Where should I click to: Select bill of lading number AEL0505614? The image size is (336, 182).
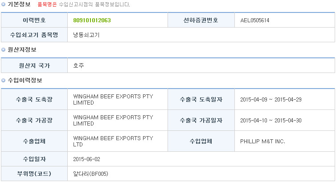255,20
